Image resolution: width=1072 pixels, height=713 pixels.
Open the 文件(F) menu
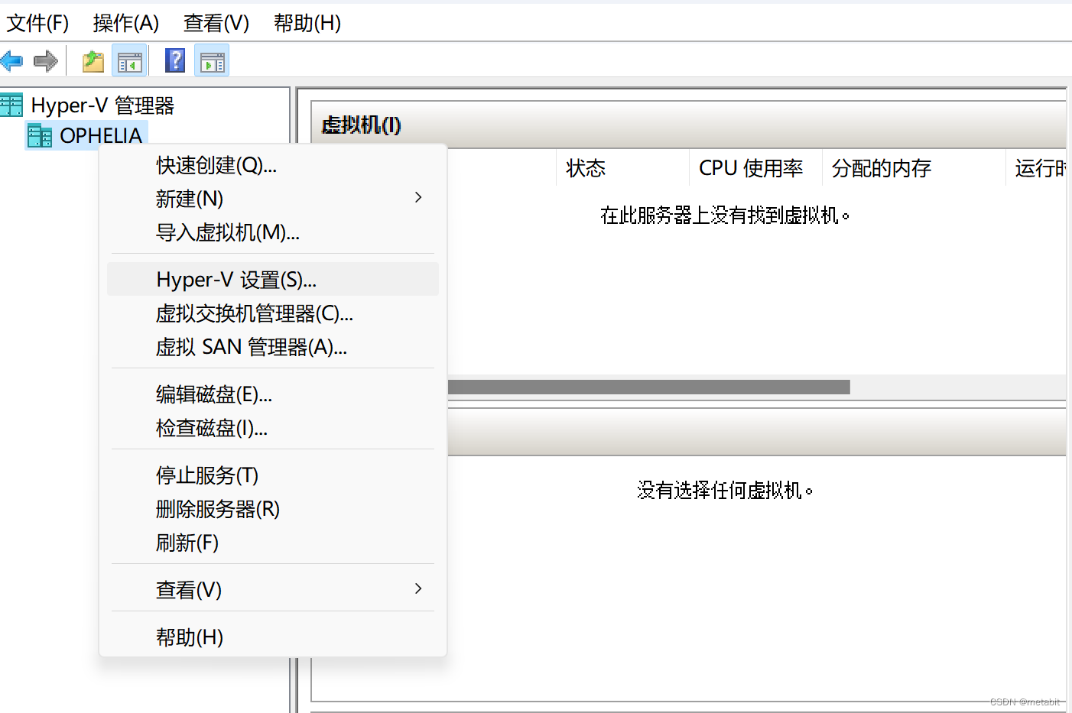(x=37, y=23)
